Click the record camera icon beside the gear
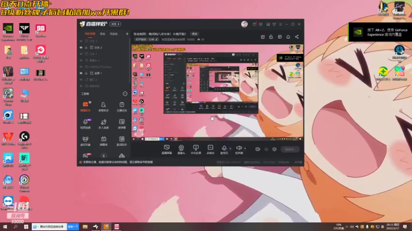Viewport: 412px width, 231px height. [x=258, y=149]
